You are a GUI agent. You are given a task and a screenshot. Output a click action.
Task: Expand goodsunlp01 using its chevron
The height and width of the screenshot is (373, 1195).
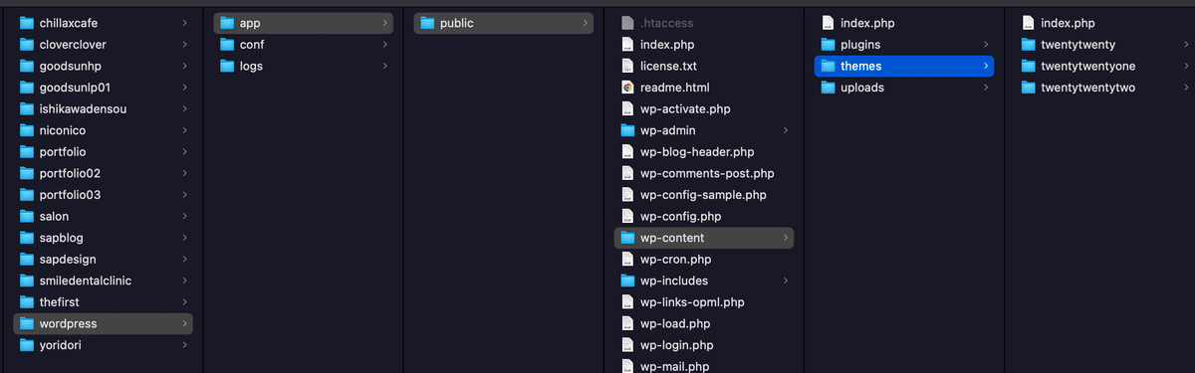tap(185, 88)
